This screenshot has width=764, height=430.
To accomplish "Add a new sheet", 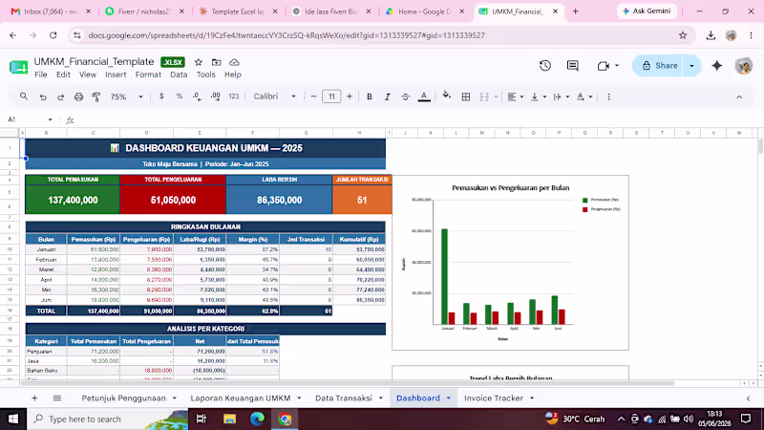I will 34,398.
